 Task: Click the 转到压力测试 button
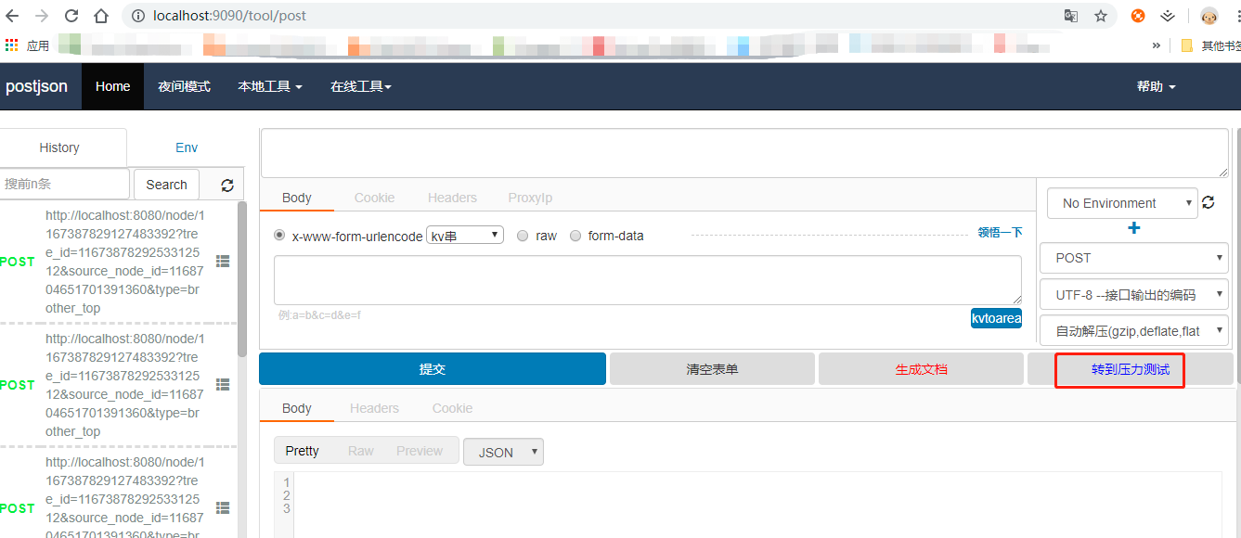1130,369
